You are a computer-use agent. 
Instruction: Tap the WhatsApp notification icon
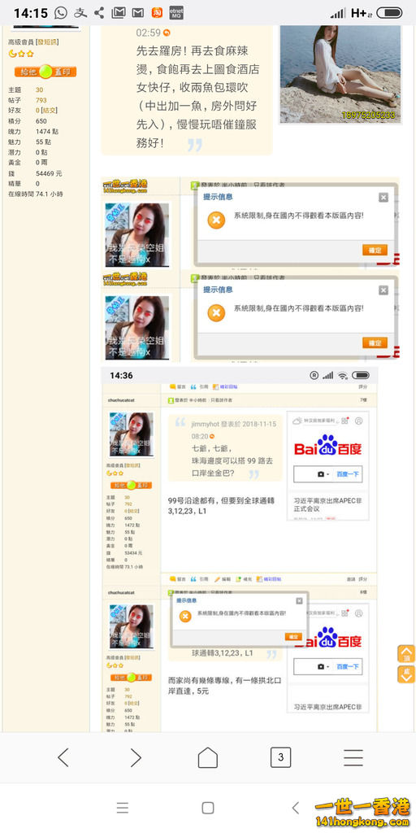point(62,13)
